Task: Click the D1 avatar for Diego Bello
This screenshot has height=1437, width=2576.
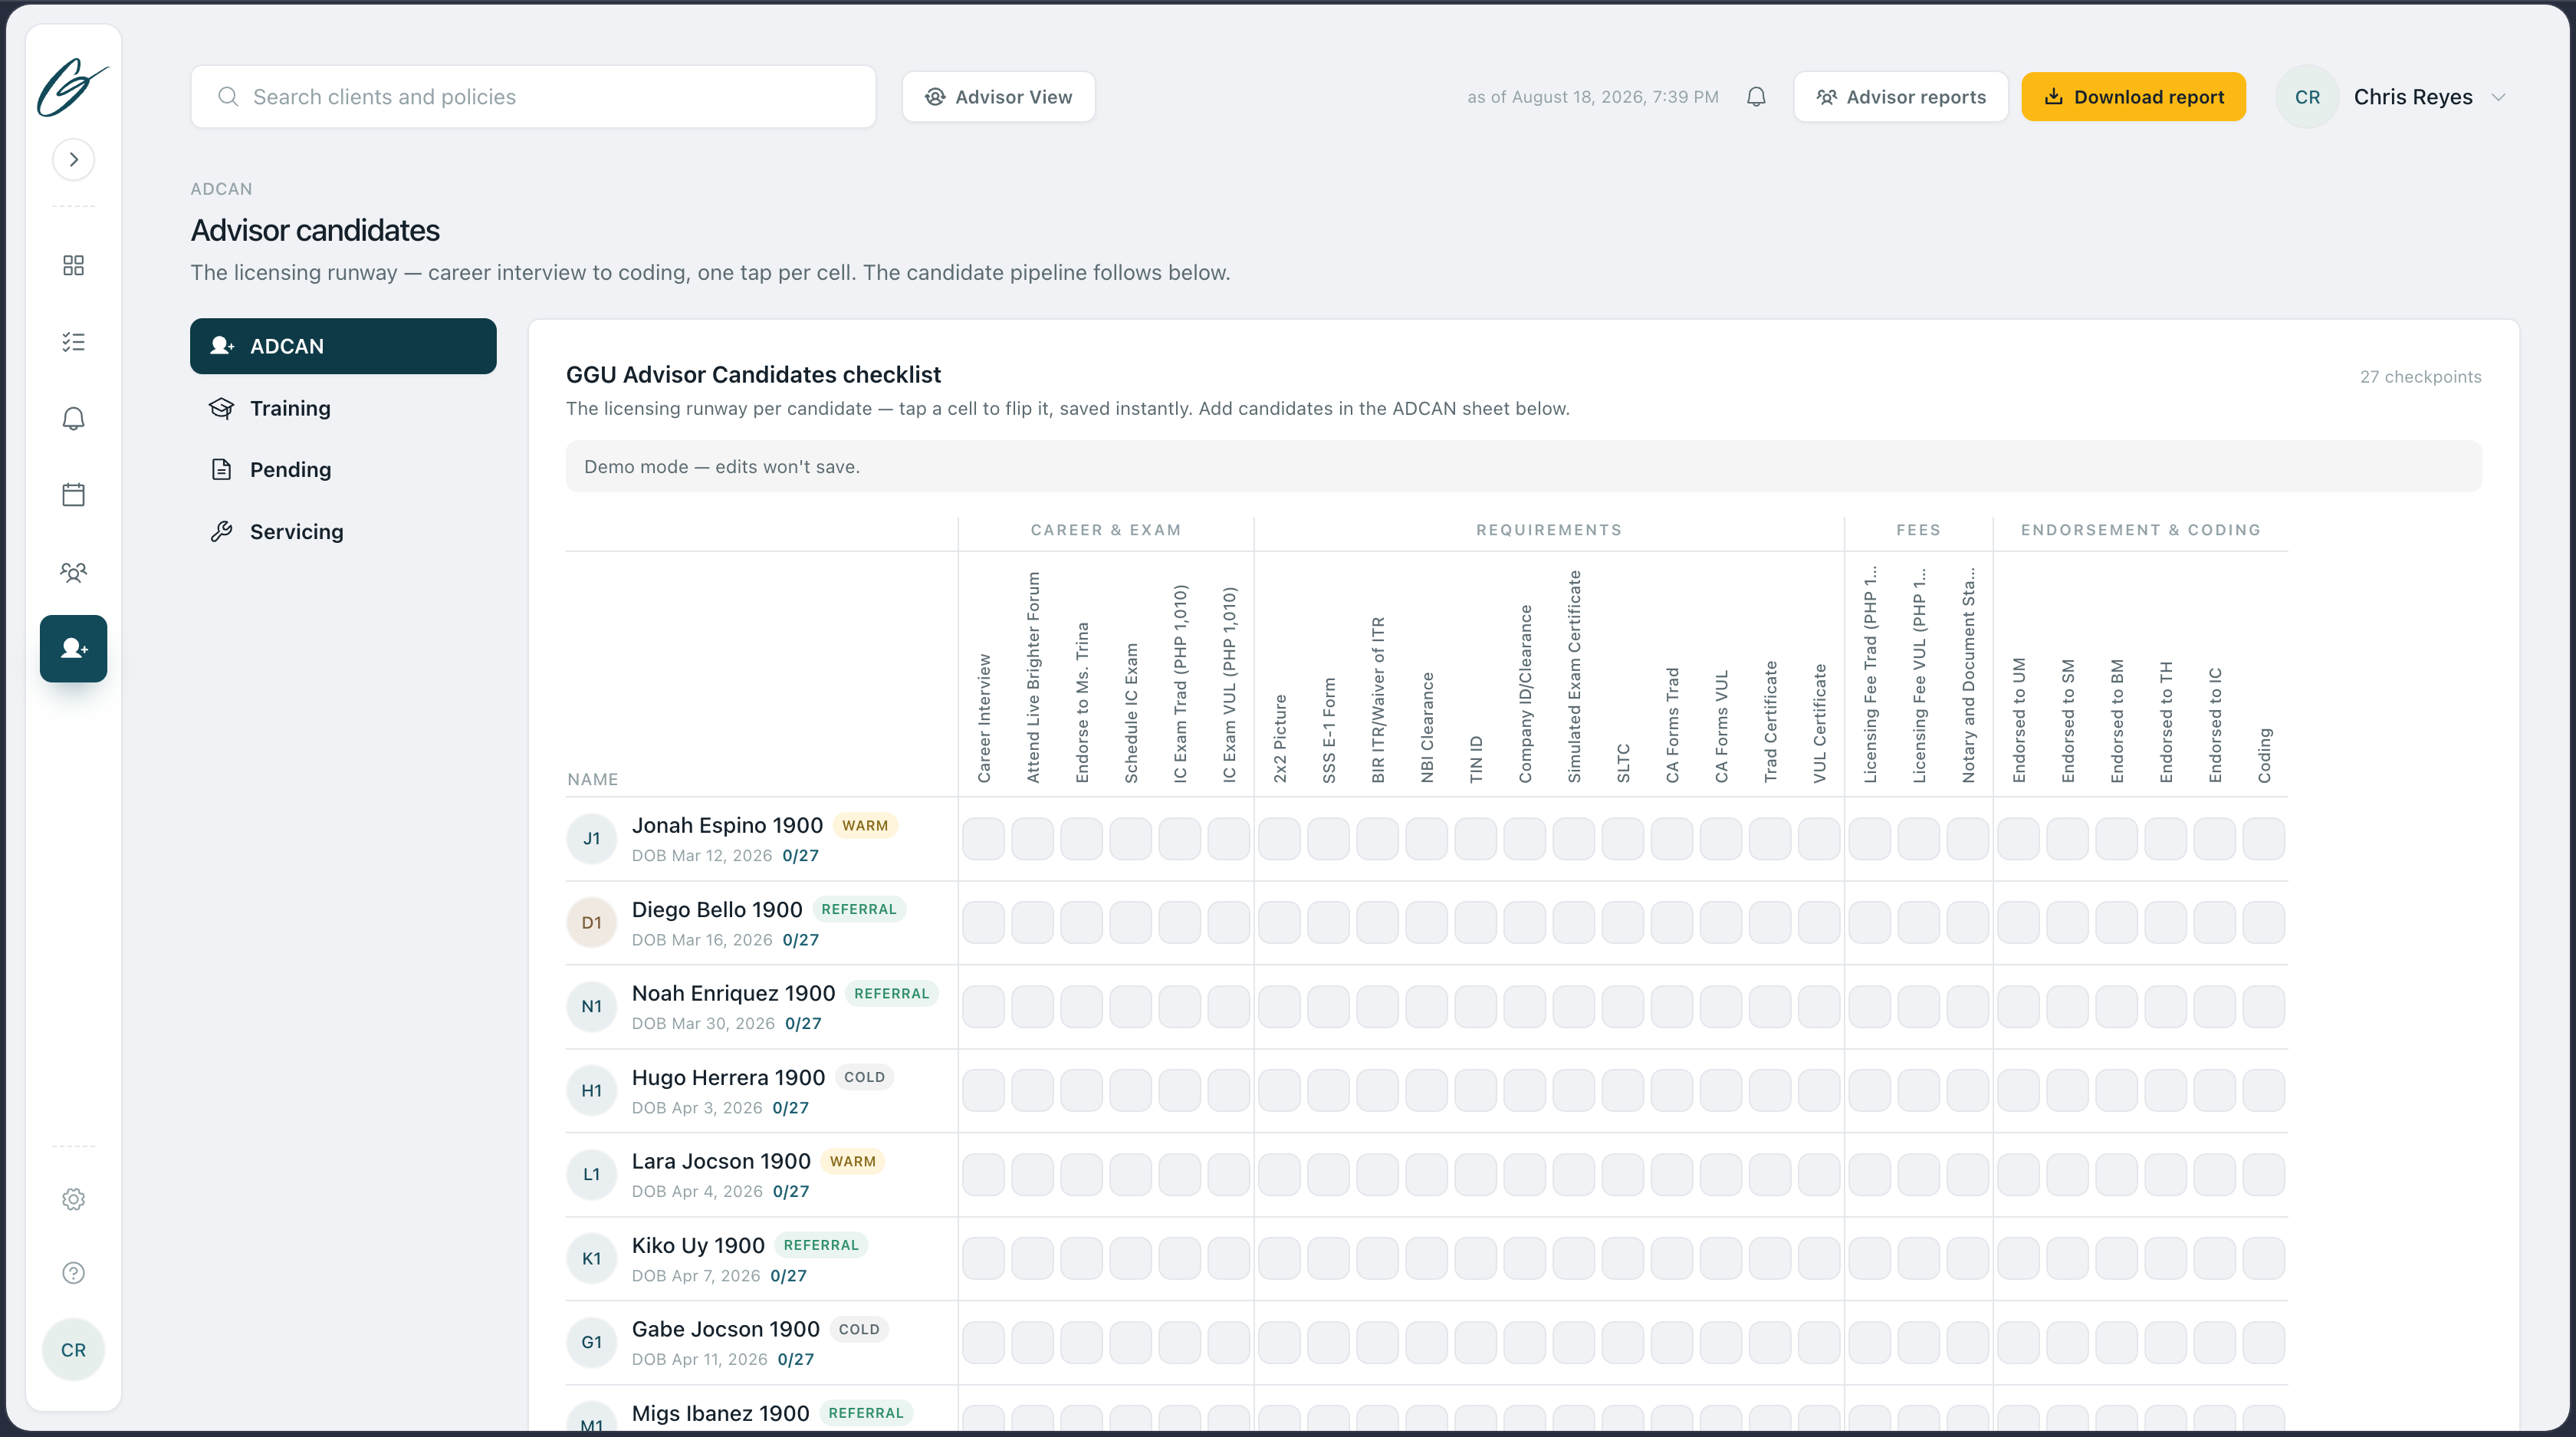Action: [592, 922]
